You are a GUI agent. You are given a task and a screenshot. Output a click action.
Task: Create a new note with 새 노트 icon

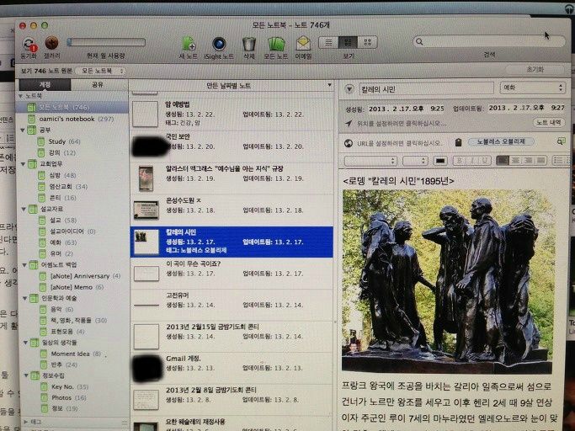(189, 44)
